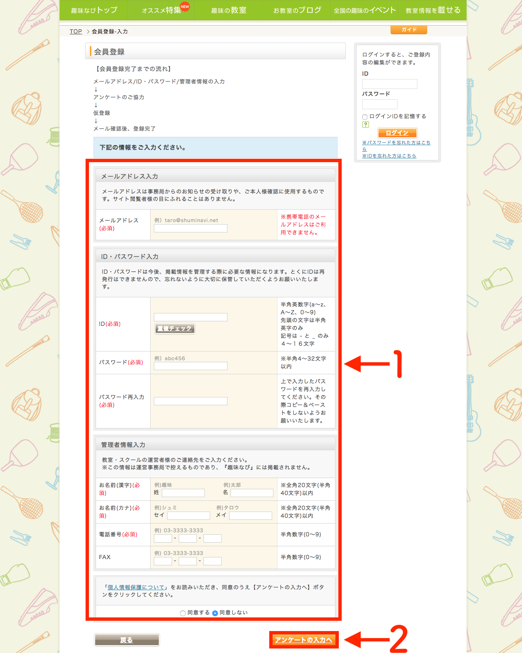Open the 個人情報保護について link

click(136, 587)
